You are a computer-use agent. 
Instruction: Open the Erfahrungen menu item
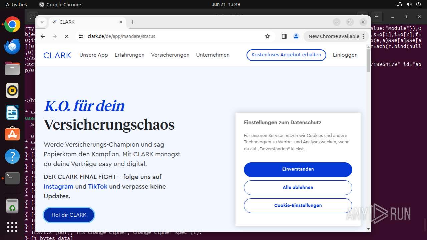pyautogui.click(x=129, y=55)
